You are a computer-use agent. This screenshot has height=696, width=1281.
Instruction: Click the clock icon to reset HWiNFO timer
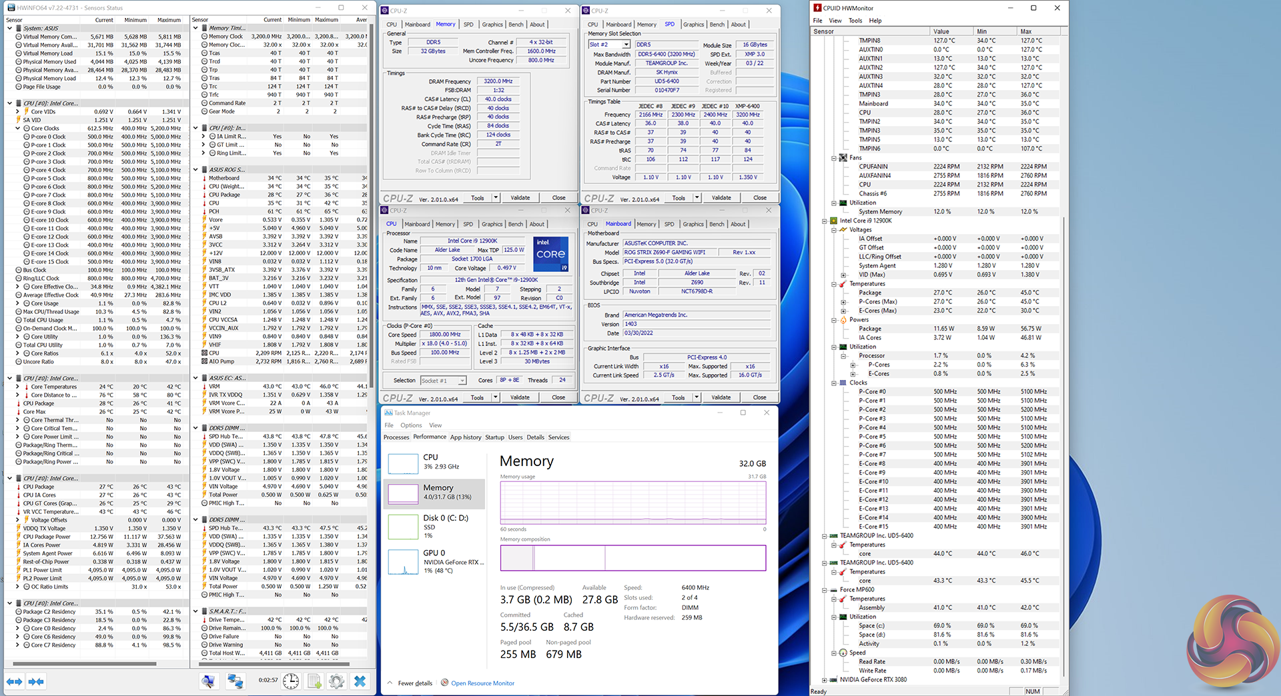click(x=291, y=681)
